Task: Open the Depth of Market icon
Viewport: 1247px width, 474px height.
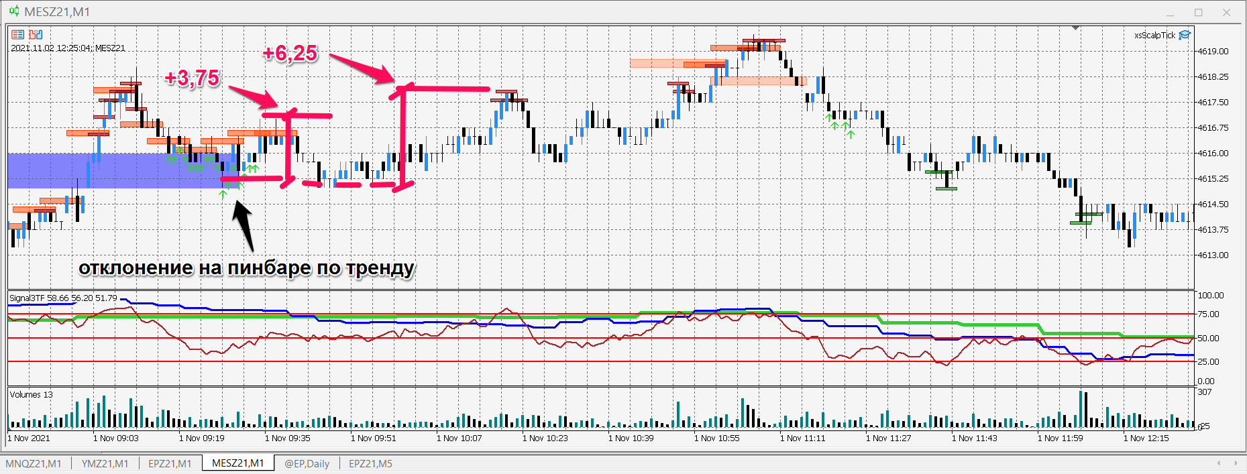Action: pyautogui.click(x=36, y=34)
